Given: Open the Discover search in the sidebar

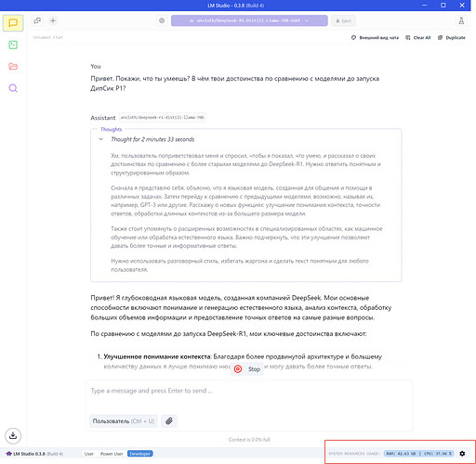Looking at the screenshot, I should [13, 88].
